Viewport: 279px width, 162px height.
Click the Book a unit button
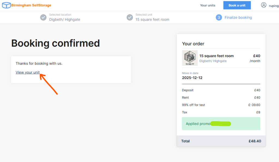237,5
